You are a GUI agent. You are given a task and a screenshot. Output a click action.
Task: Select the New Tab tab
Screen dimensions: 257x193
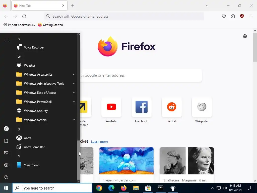pos(39,6)
